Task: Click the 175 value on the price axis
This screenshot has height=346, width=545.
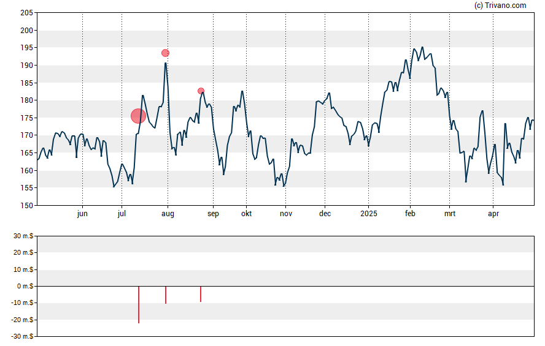Action: coord(27,118)
